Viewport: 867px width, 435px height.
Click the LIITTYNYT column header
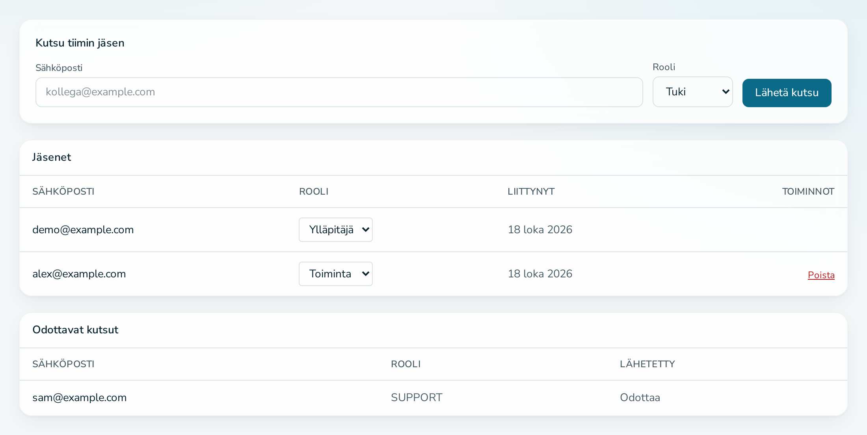point(531,191)
